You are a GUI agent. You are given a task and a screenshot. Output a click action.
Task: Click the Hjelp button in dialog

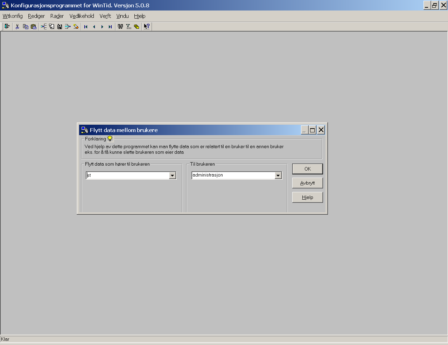307,197
